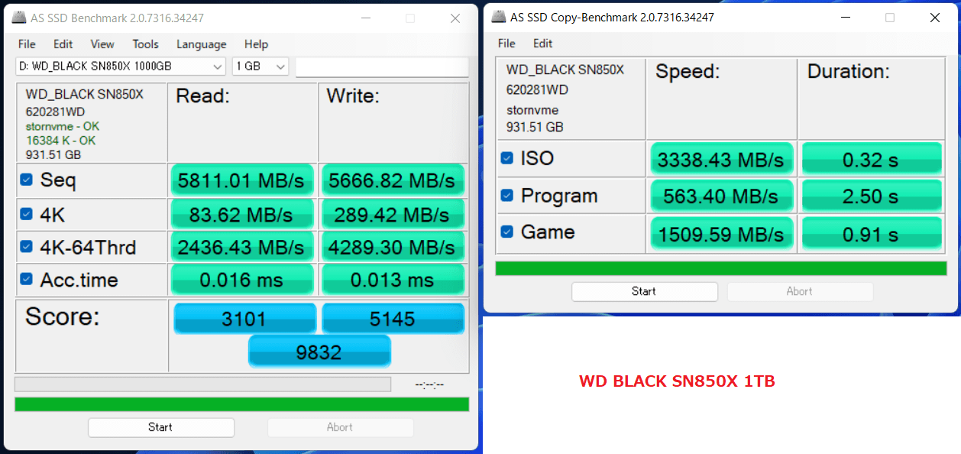Click the gray progress bar beside the timer
This screenshot has height=454, width=961.
point(202,384)
